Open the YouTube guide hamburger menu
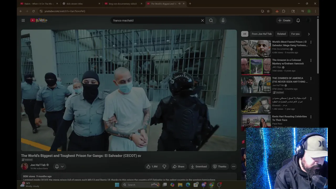Screen dimensions: 336x189 pyautogui.click(x=23, y=20)
